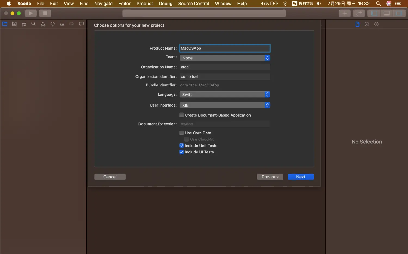Image resolution: width=408 pixels, height=254 pixels.
Task: Click the date and time in menu bar
Action: (348, 4)
